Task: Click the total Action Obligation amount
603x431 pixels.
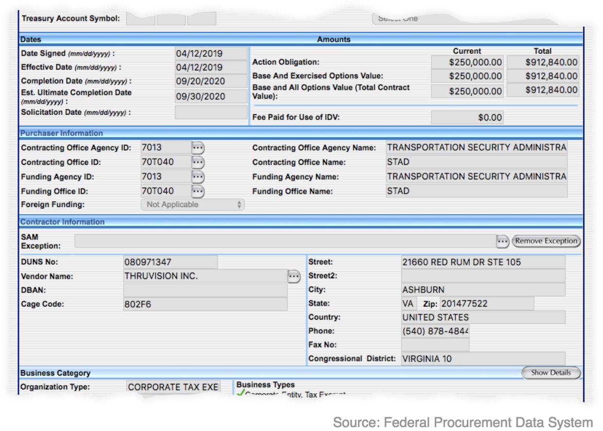Action: (x=543, y=62)
